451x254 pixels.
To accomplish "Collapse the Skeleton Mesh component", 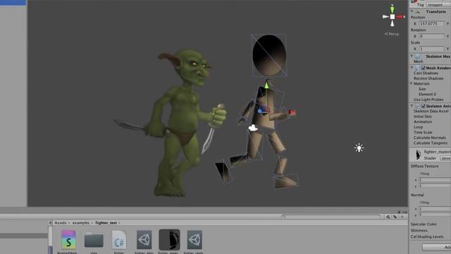I will pos(412,56).
